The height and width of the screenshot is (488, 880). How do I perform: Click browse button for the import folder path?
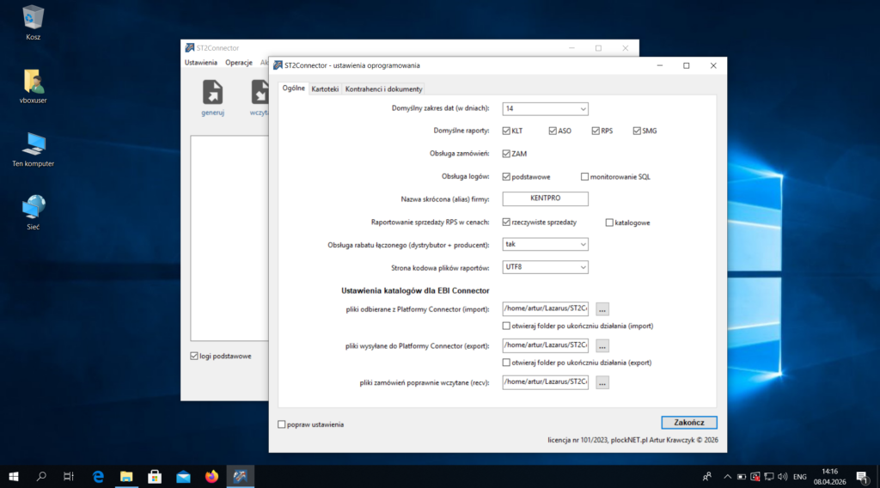pyautogui.click(x=602, y=309)
